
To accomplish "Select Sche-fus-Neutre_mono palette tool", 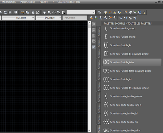I will [x=132, y=28].
